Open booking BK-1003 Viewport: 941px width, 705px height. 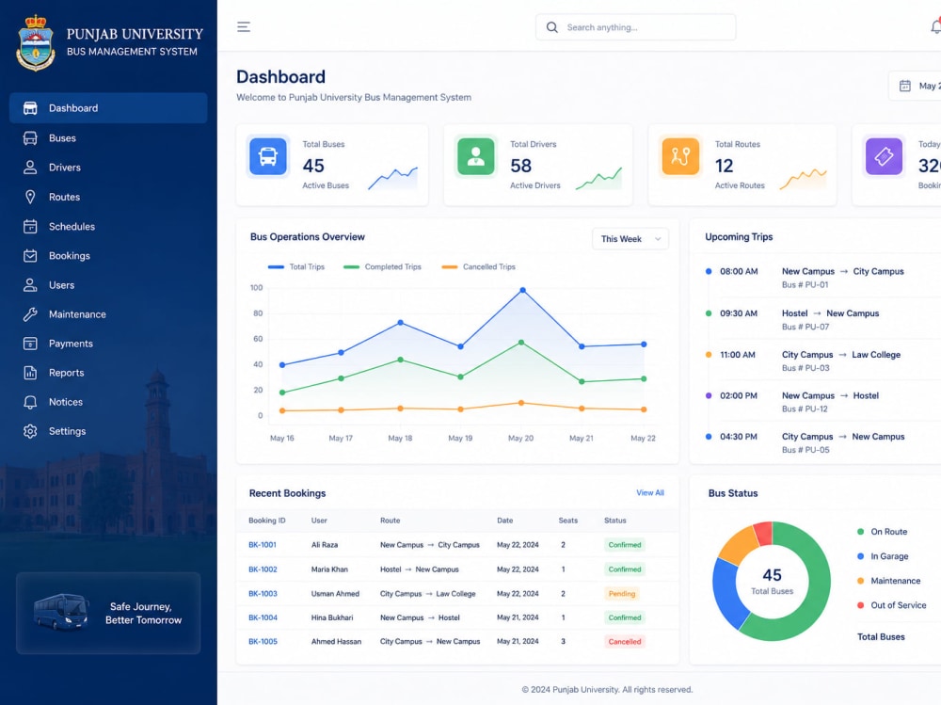coord(263,594)
